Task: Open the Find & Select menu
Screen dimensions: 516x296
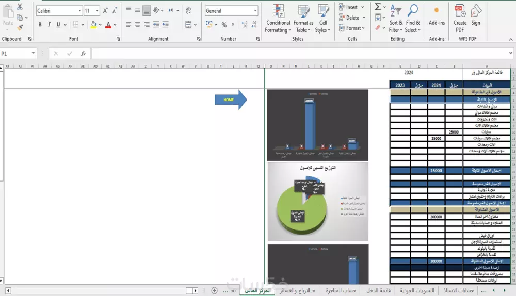Action: [x=413, y=19]
